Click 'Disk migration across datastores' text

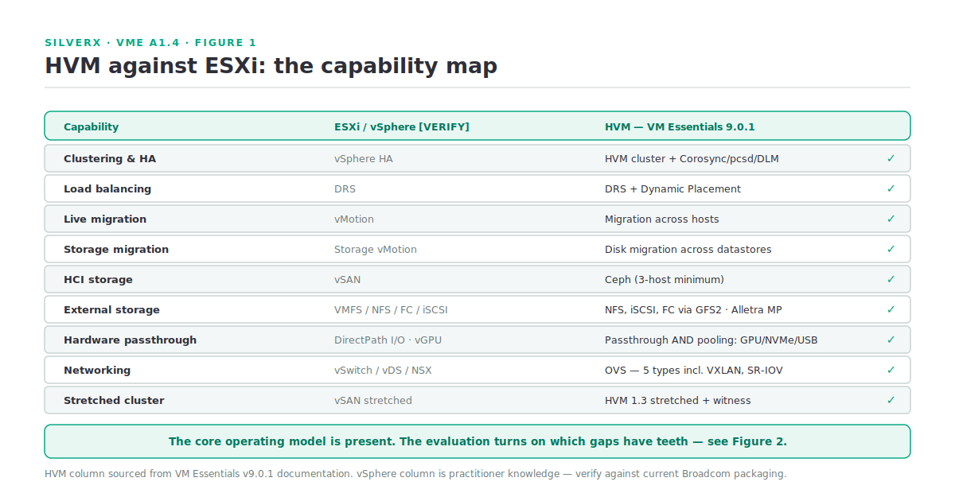[x=688, y=249]
